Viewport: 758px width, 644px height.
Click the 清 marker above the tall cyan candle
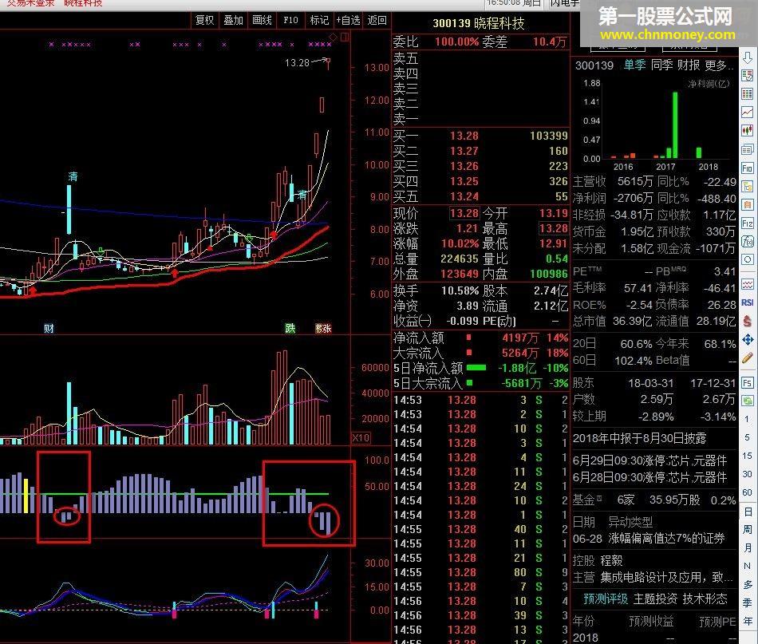pyautogui.click(x=73, y=176)
